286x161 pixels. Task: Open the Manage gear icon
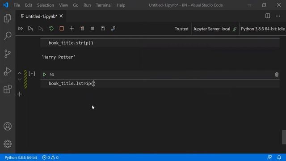(8, 144)
